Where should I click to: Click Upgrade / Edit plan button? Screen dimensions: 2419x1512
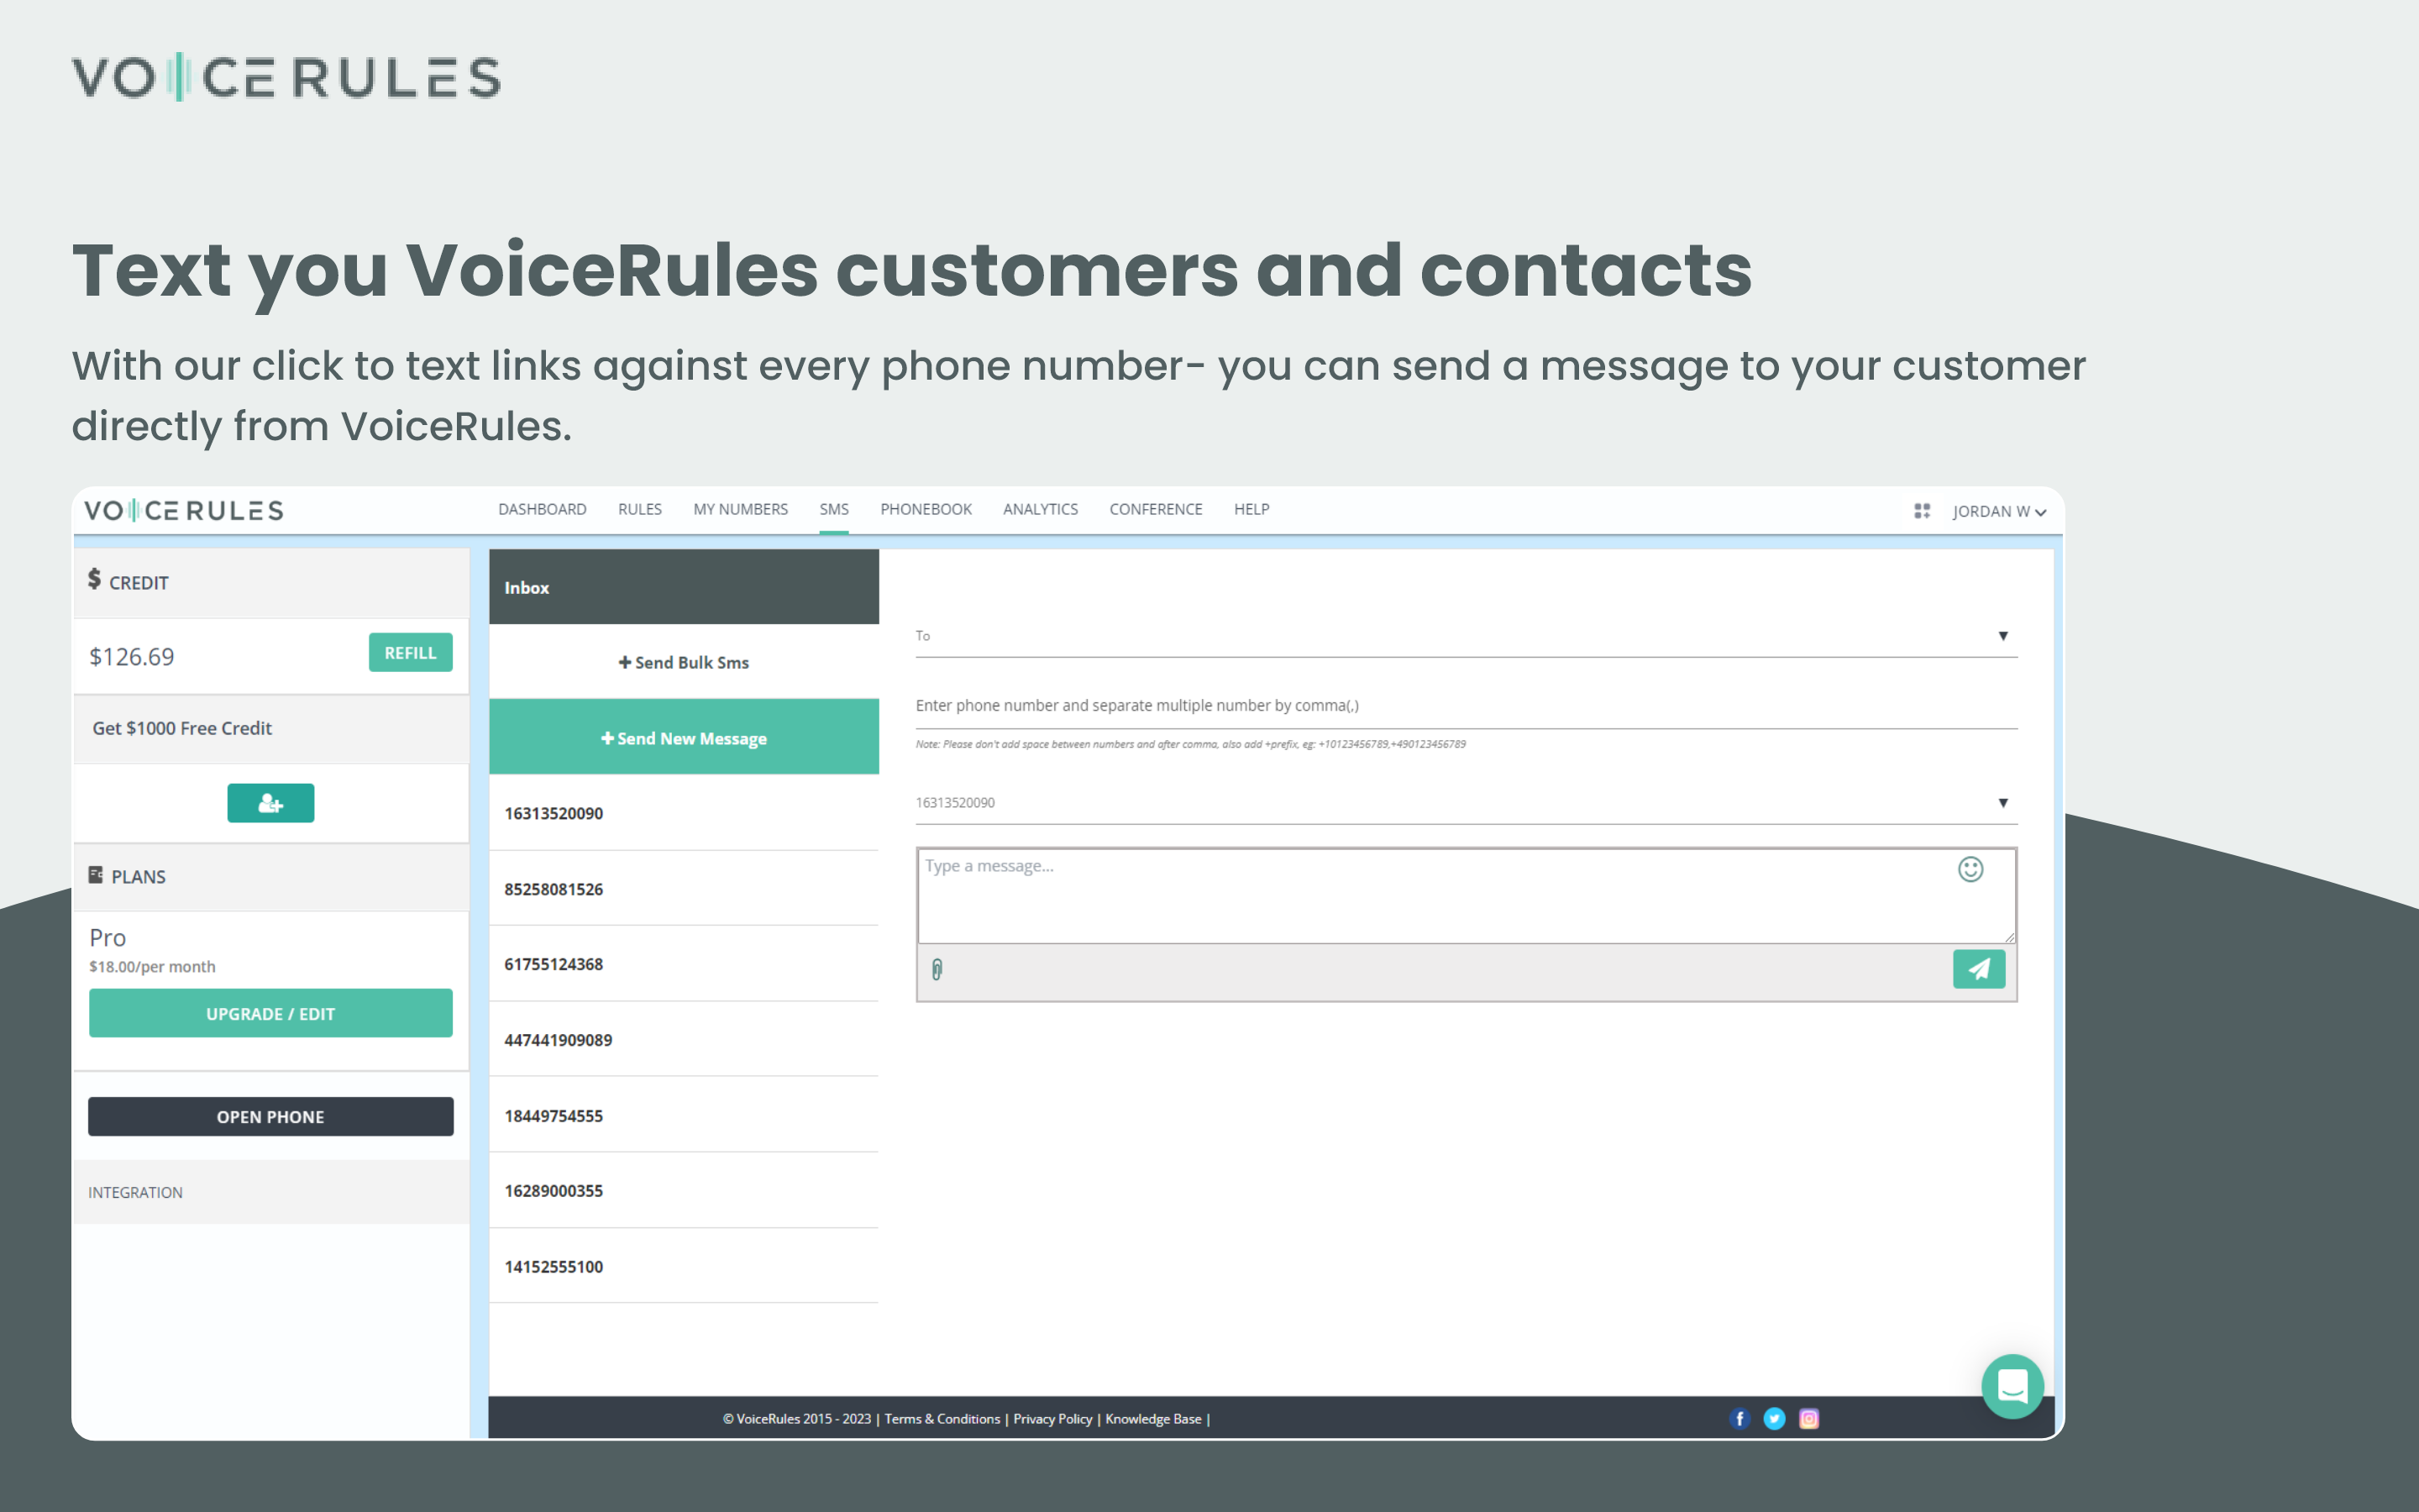point(271,1013)
